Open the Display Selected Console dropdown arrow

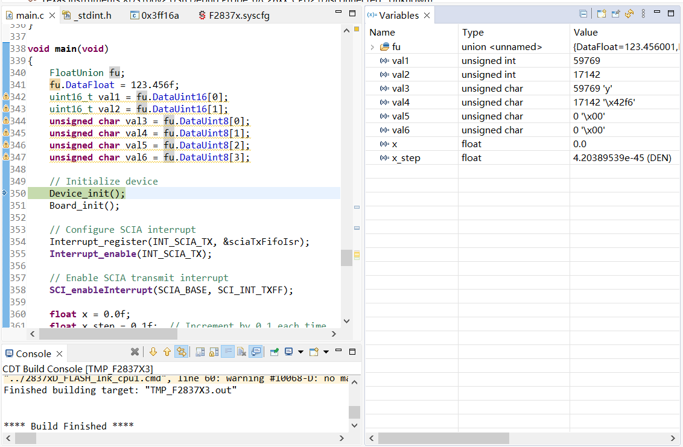[x=300, y=352]
